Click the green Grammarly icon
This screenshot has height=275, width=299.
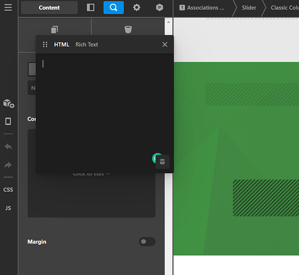point(156,158)
